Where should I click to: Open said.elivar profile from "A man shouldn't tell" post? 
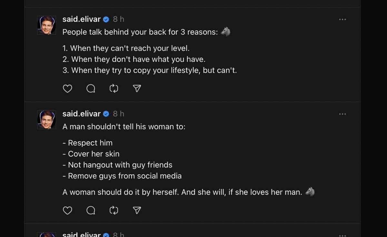(x=82, y=114)
